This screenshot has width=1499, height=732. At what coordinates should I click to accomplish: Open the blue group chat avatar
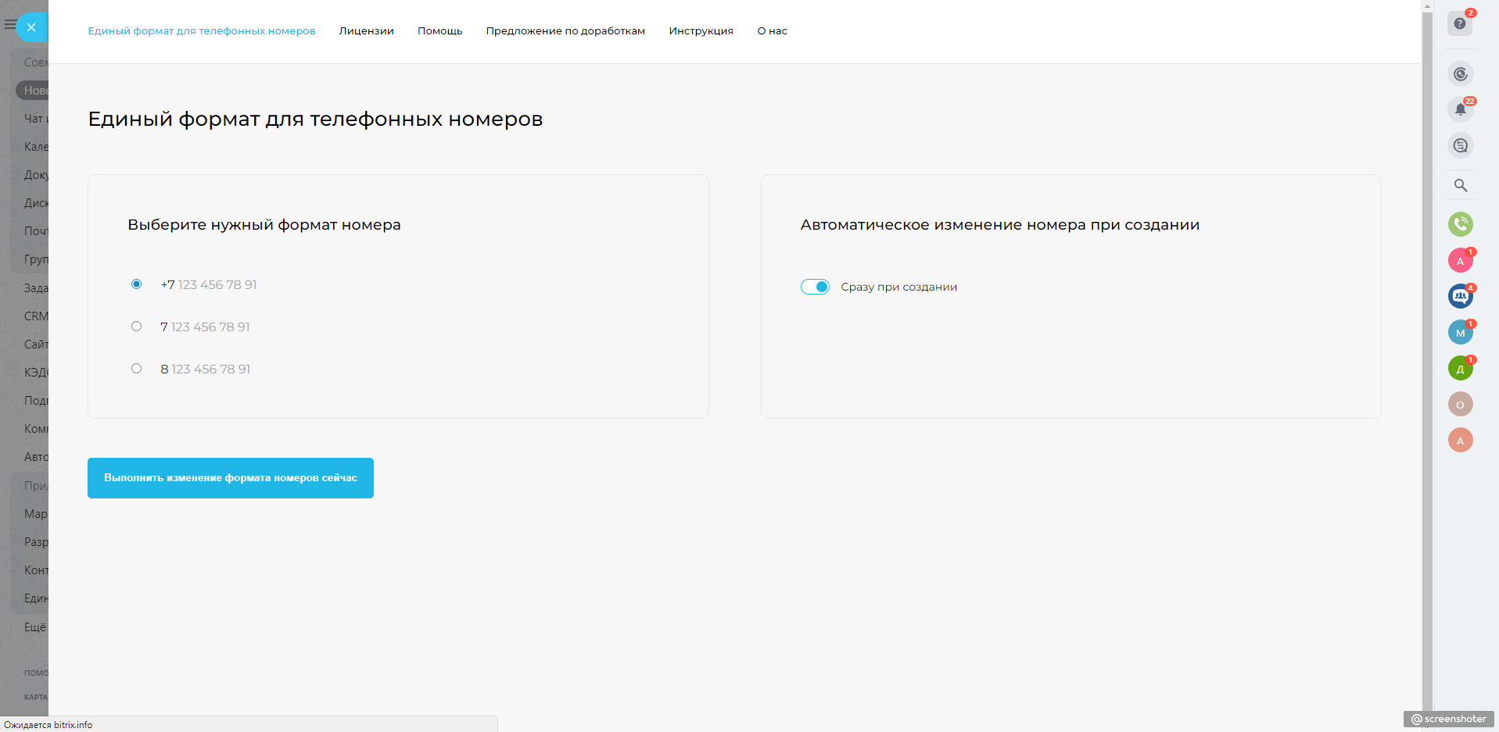pyautogui.click(x=1460, y=296)
